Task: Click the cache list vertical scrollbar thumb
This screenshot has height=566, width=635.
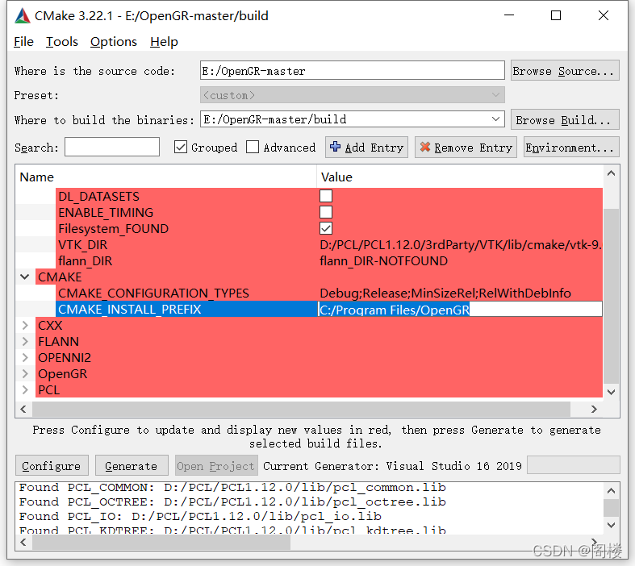Action: 611,296
